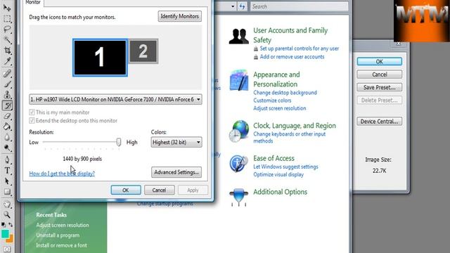Select the Lasso tool
450x253 pixels.
coord(7,30)
